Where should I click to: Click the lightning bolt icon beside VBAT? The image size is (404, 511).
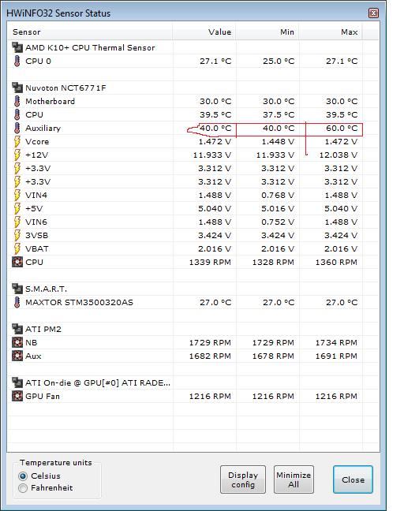pyautogui.click(x=17, y=248)
